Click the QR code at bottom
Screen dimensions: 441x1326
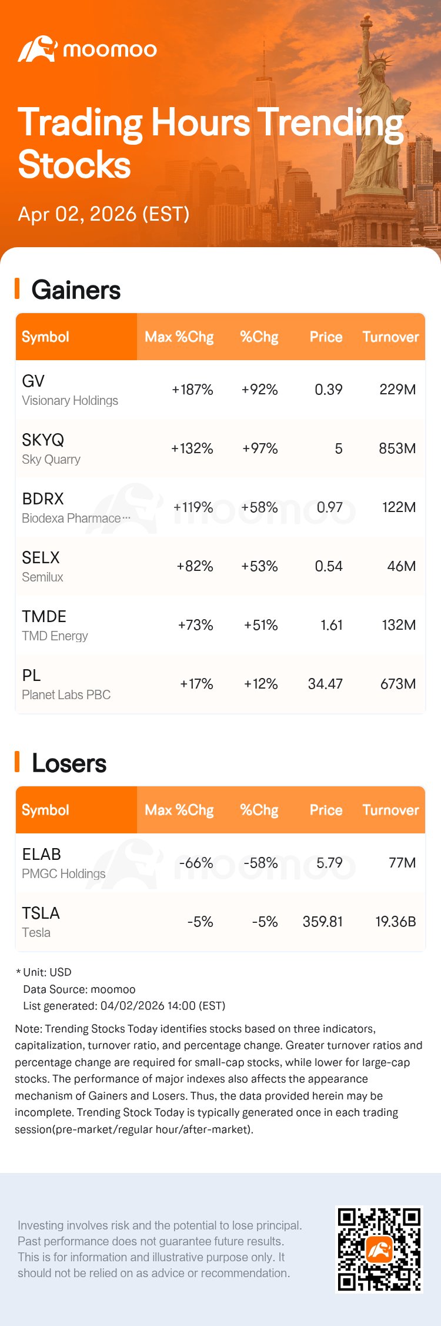click(379, 1249)
